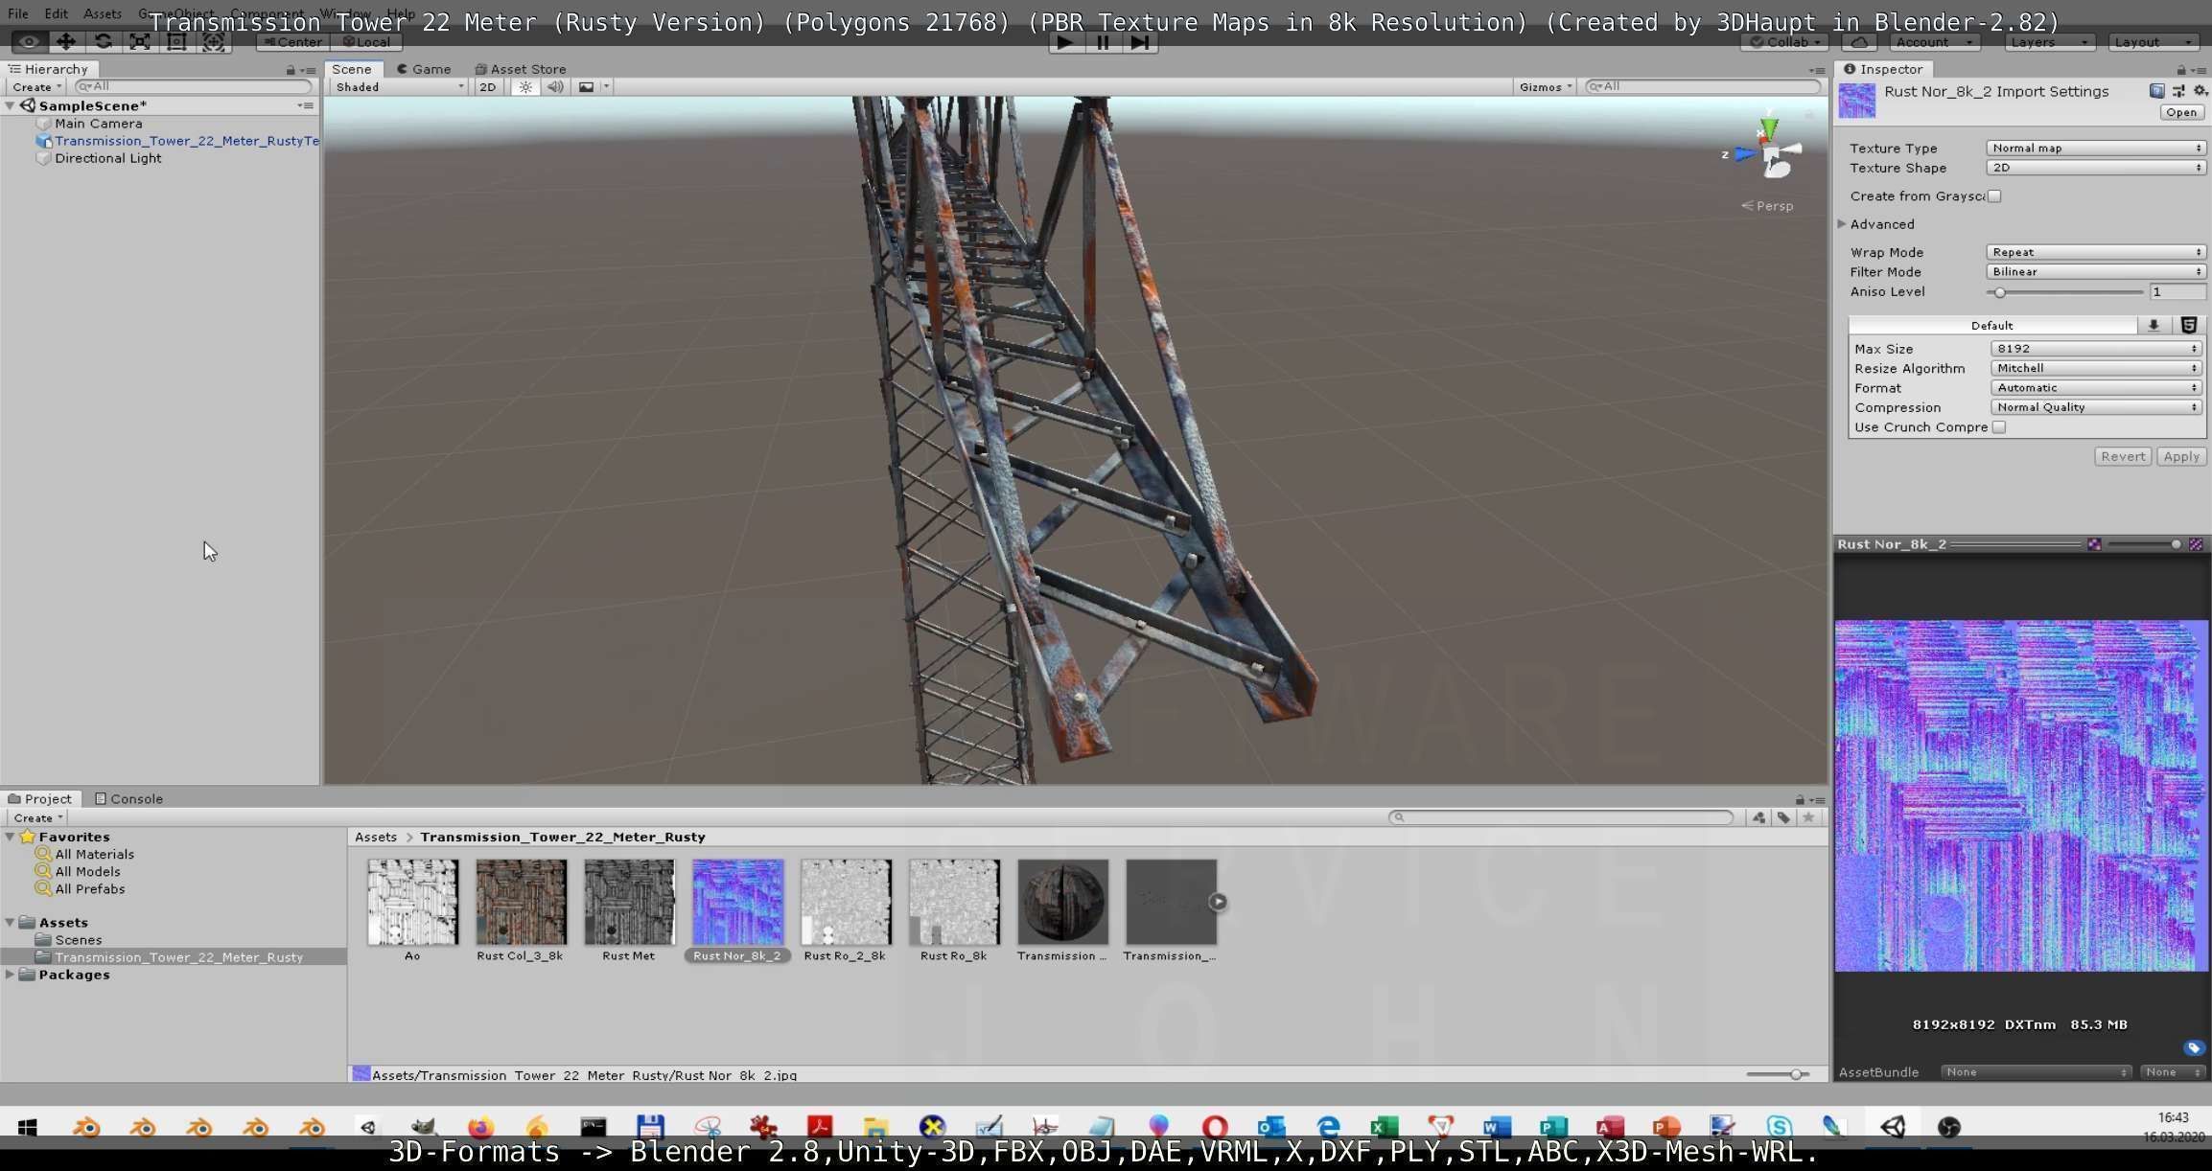This screenshot has width=2212, height=1171.
Task: Open Shaded draw mode dropdown
Action: [x=399, y=87]
